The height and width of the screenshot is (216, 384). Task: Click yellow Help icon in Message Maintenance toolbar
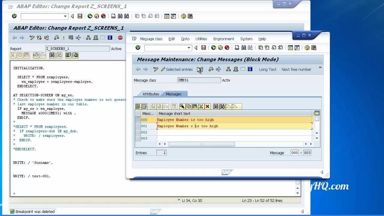(307, 48)
